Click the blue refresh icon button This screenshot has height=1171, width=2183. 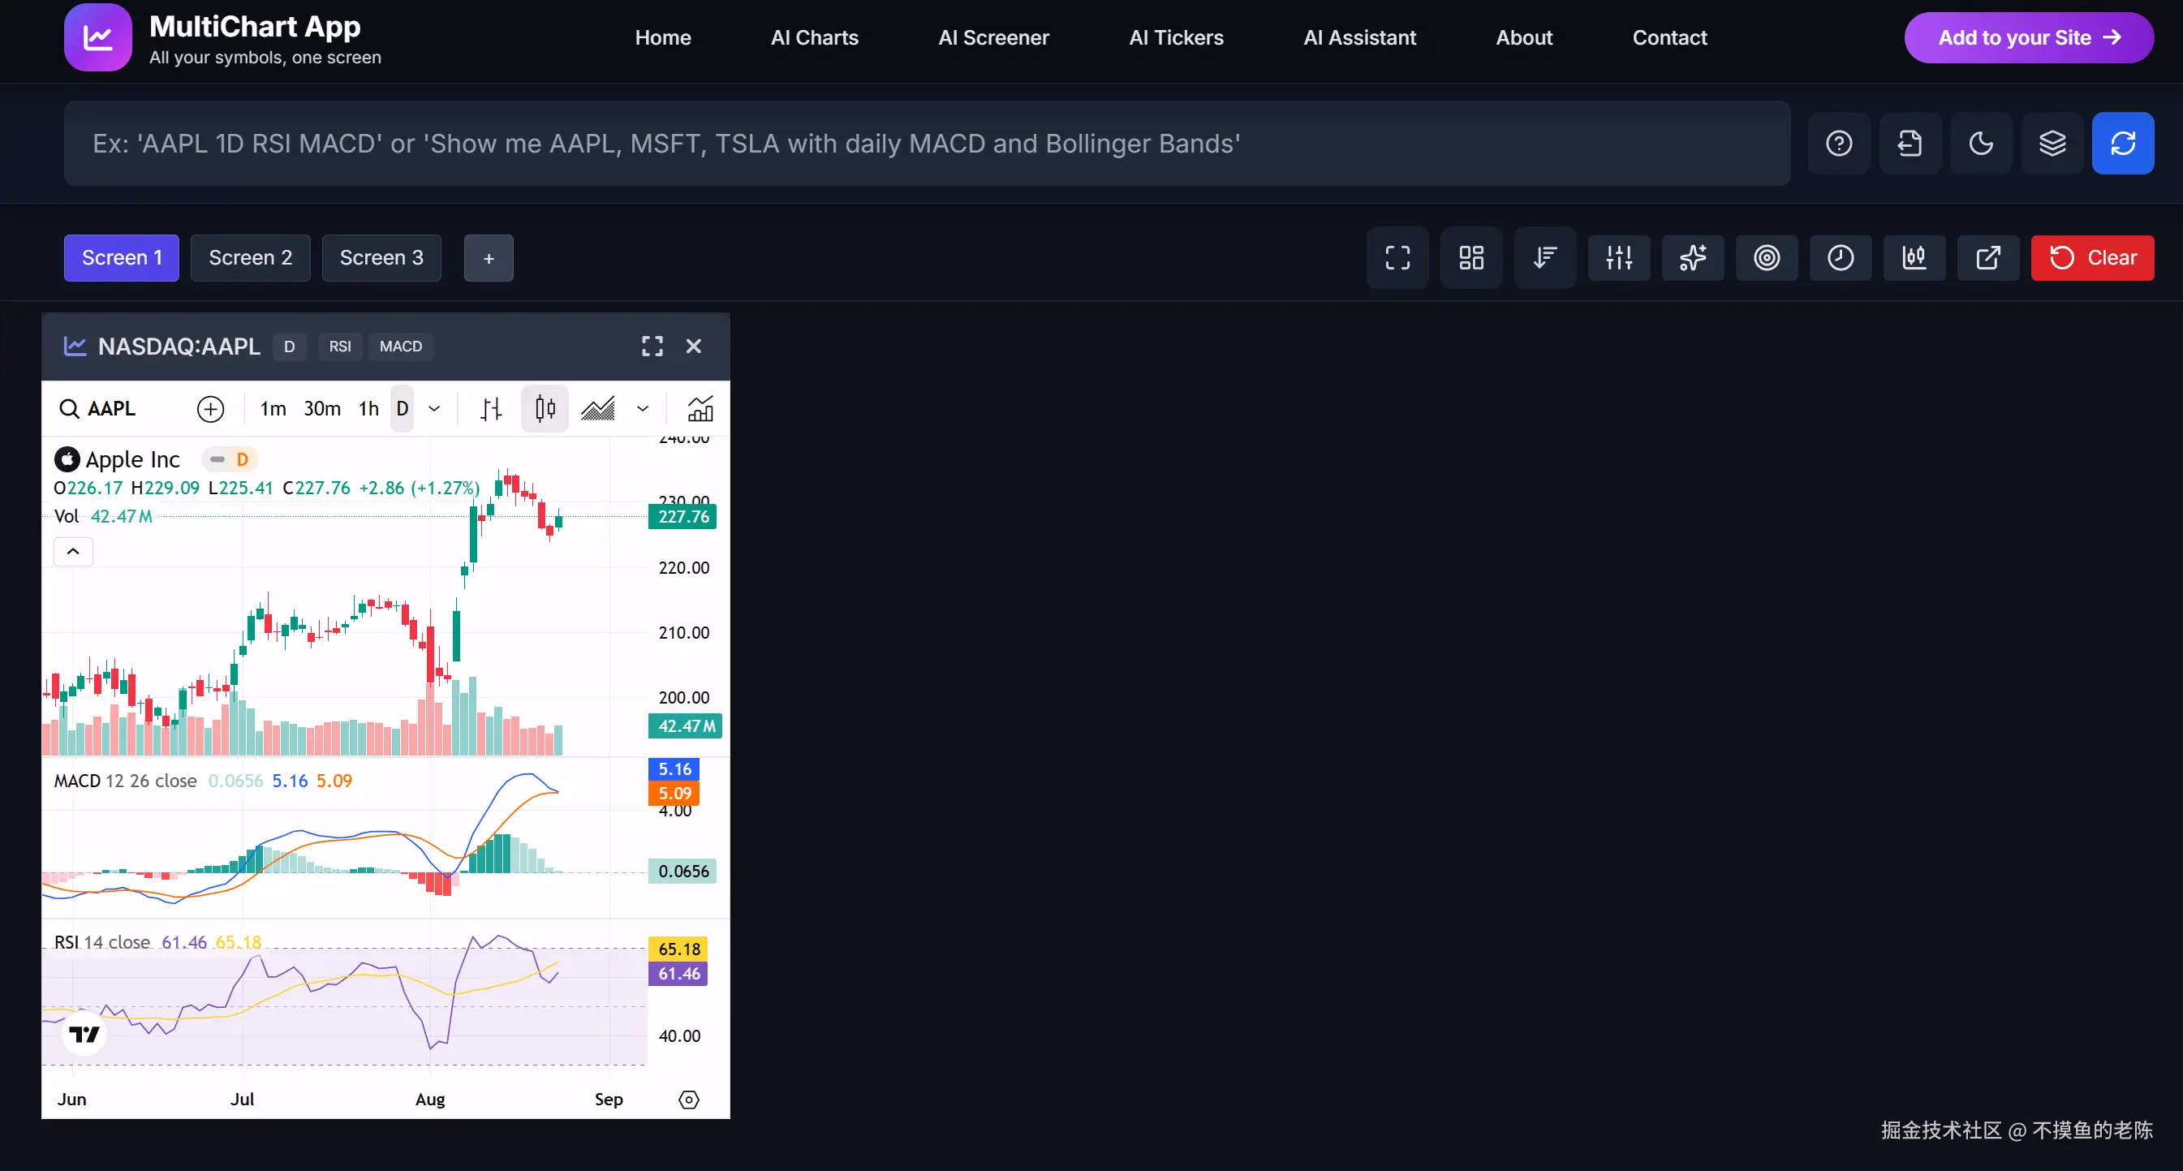coord(2122,143)
